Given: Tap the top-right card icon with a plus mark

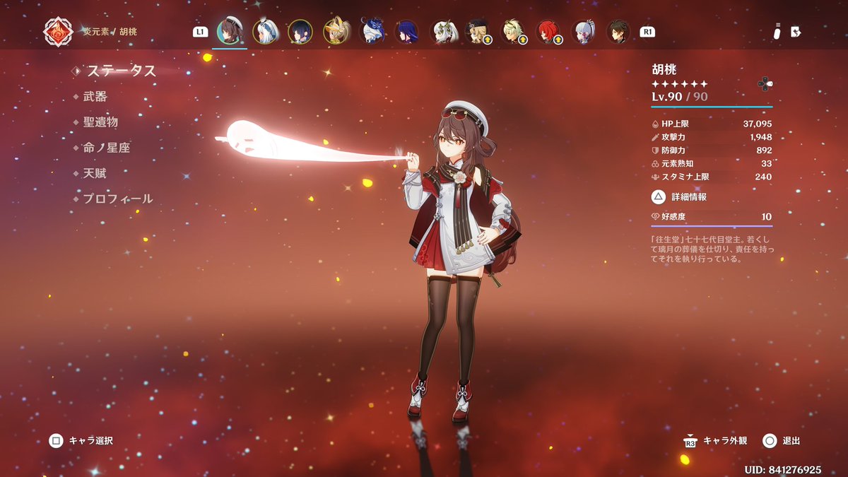Looking at the screenshot, I should point(795,32).
